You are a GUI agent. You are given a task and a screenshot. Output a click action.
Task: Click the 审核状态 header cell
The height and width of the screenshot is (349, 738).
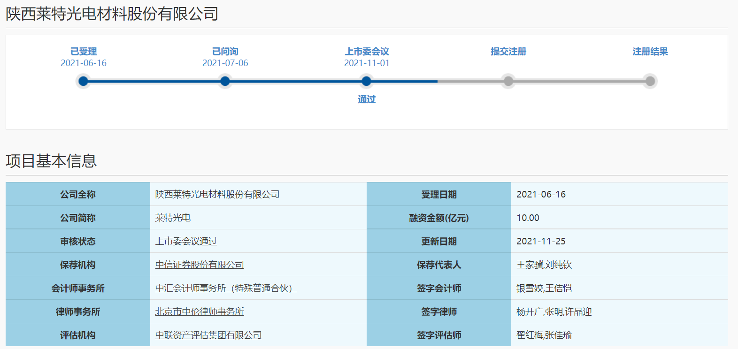tap(78, 241)
